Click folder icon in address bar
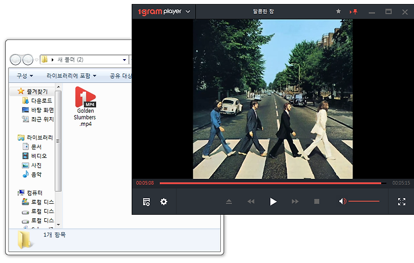The width and height of the screenshot is (414, 263). coord(45,60)
